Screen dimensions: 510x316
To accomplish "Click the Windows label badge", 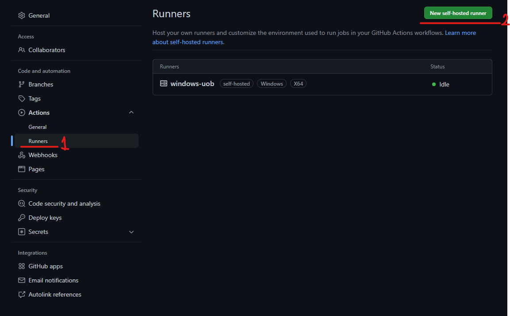I will [272, 83].
